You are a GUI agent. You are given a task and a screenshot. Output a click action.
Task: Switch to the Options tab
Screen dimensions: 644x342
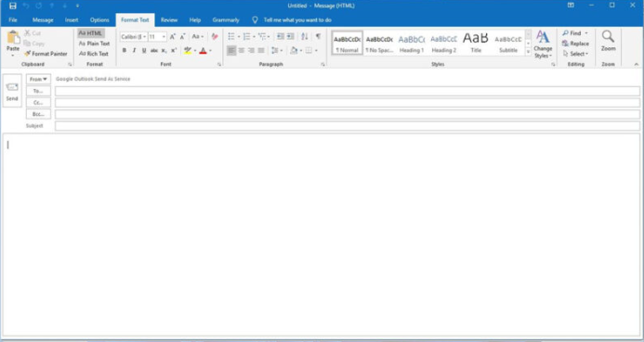[x=99, y=19]
